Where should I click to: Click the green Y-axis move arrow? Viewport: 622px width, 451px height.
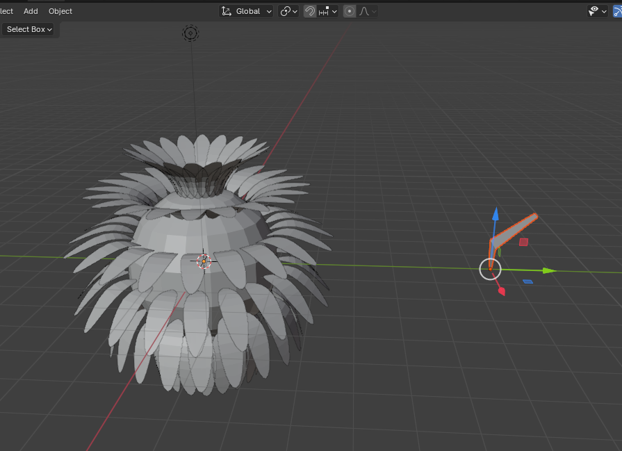point(548,270)
